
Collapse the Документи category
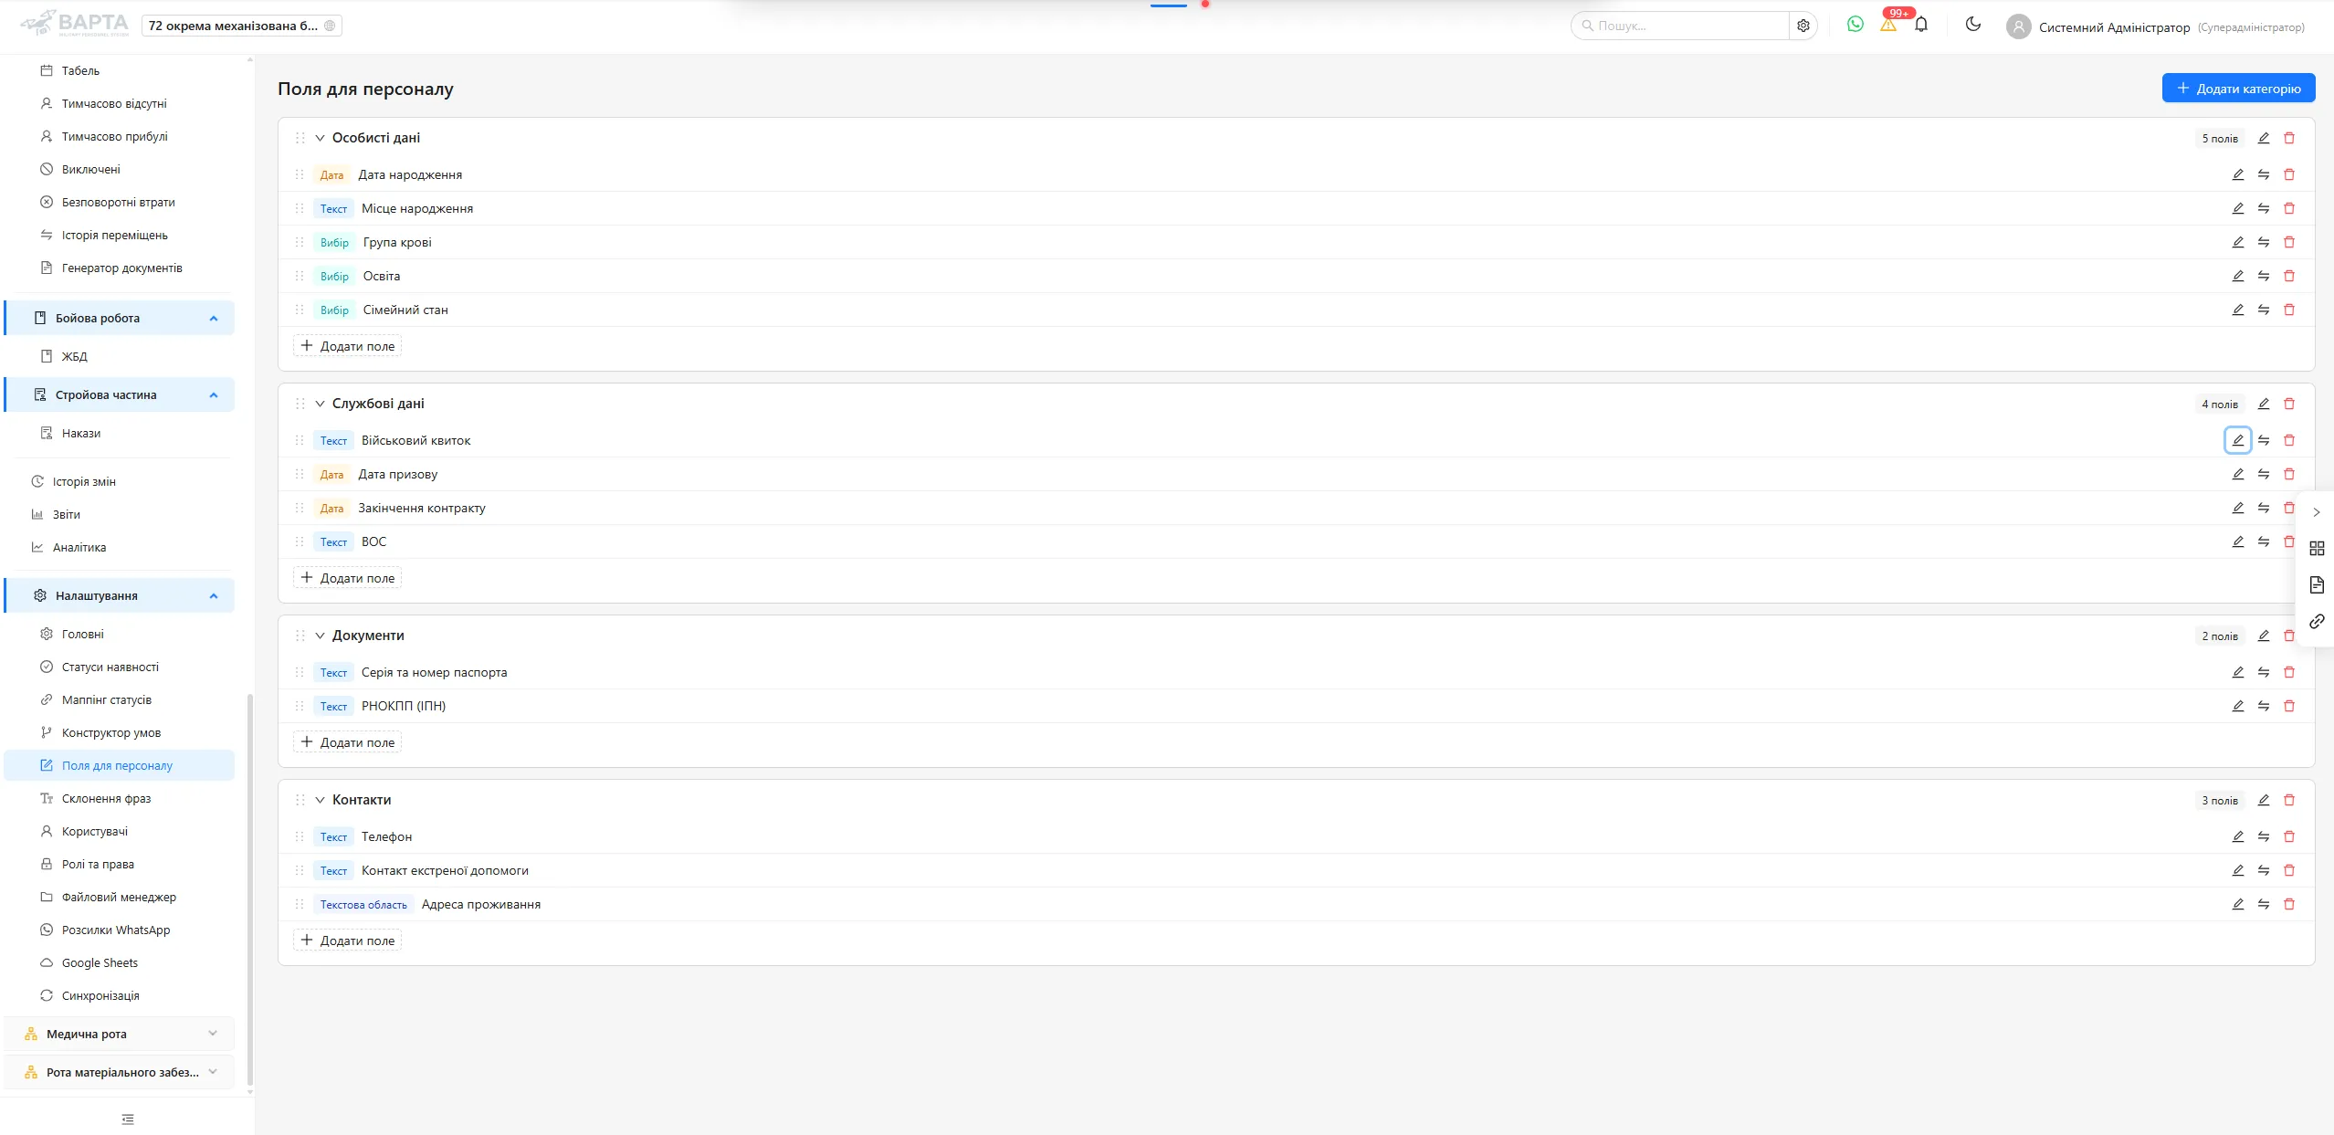pos(321,636)
